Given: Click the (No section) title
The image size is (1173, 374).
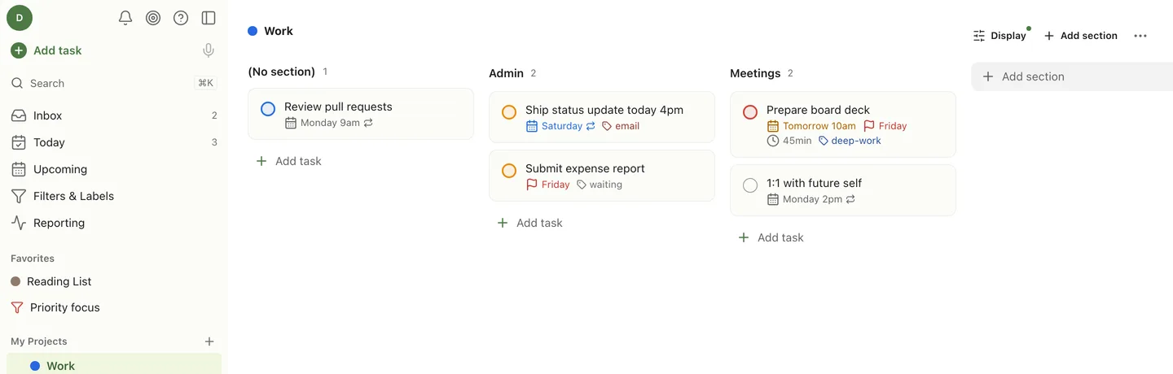Looking at the screenshot, I should tap(281, 72).
